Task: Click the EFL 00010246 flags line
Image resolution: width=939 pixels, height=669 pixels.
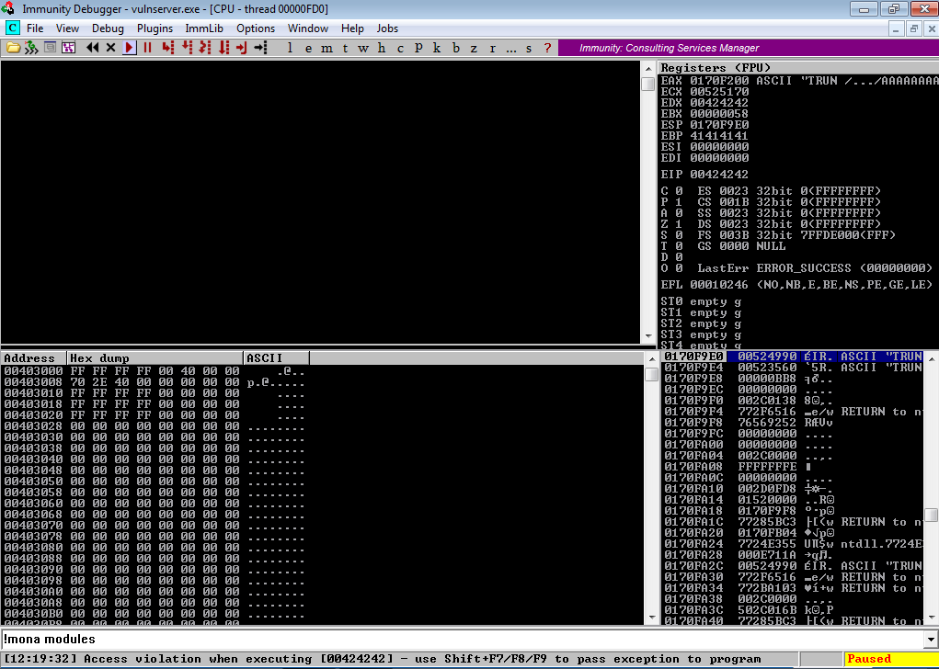Action: 796,284
